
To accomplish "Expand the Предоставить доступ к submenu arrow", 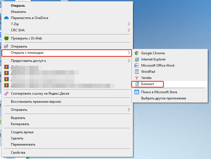I will (129, 61).
